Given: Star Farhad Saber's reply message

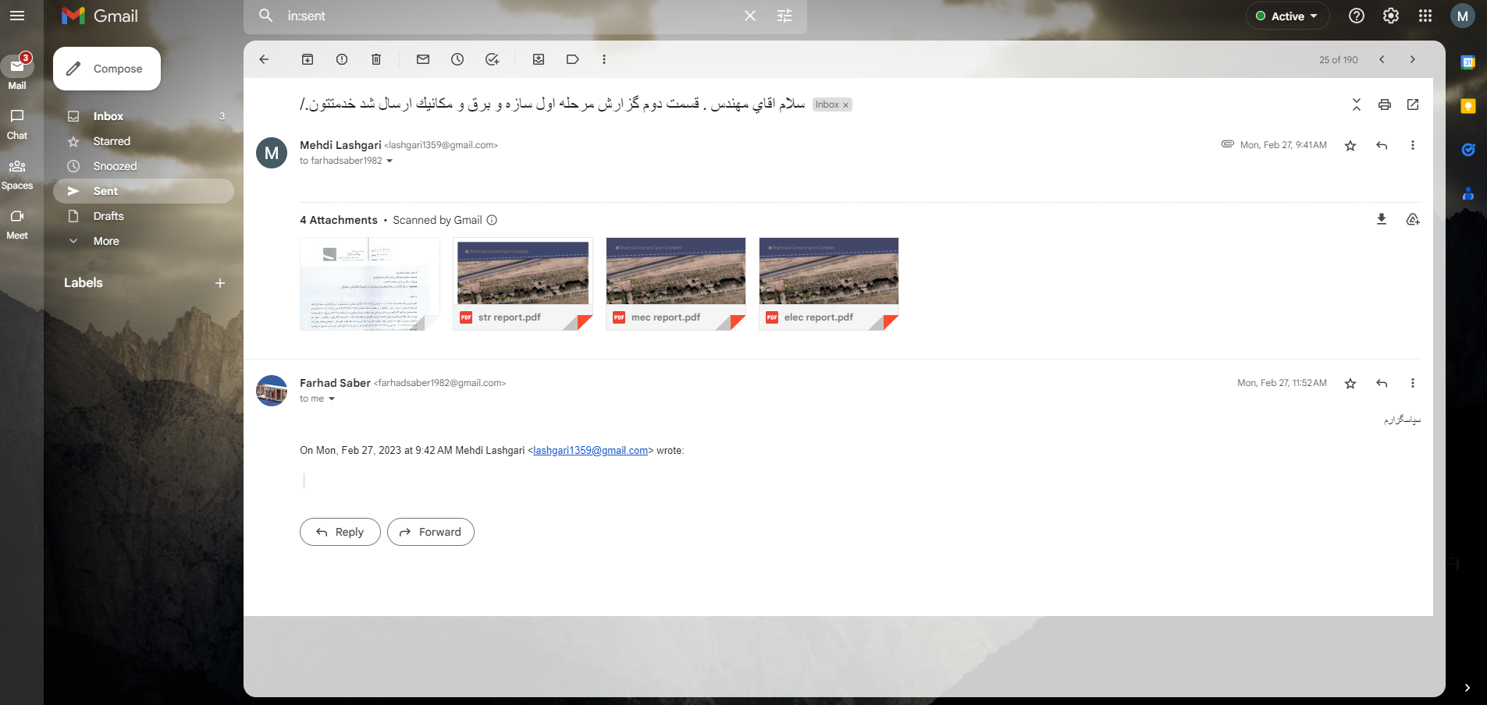Looking at the screenshot, I should [1350, 384].
